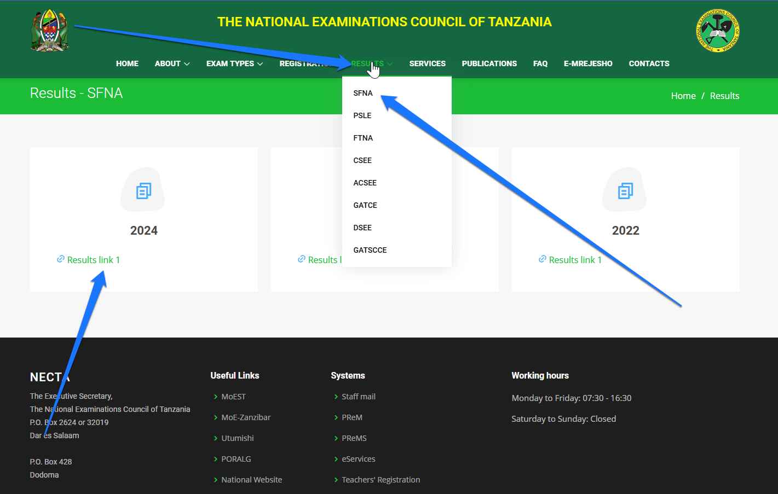Open the MoE-Zanzibar link

pos(246,417)
